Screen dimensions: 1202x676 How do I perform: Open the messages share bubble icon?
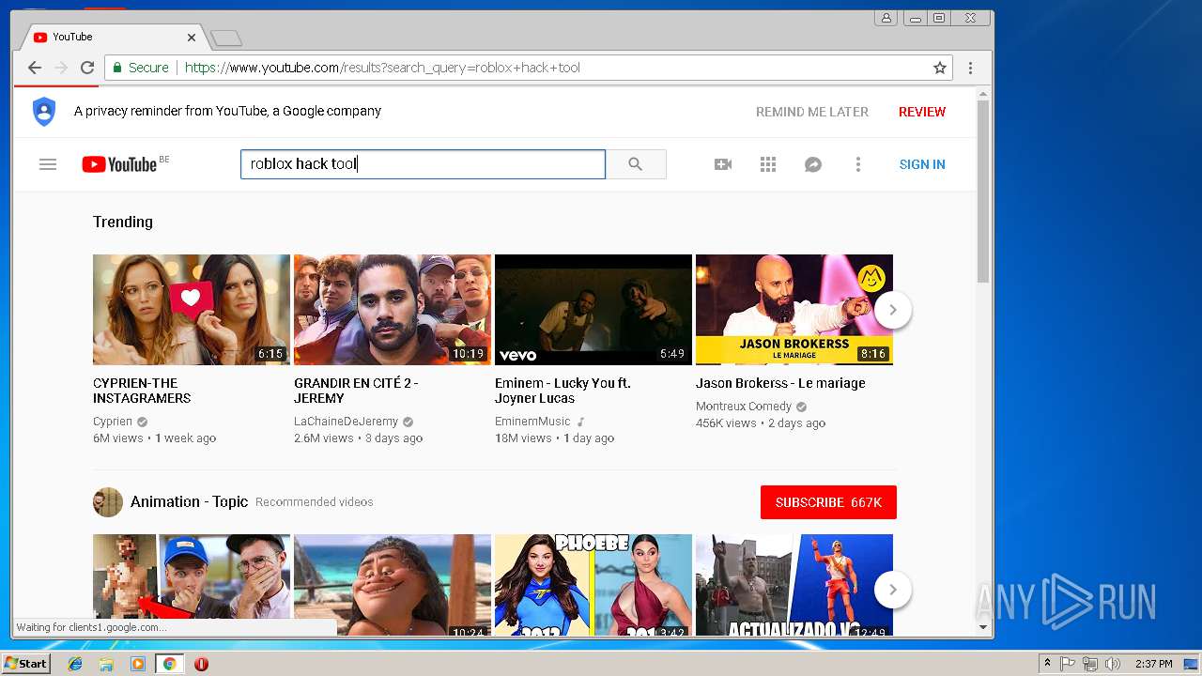(813, 164)
